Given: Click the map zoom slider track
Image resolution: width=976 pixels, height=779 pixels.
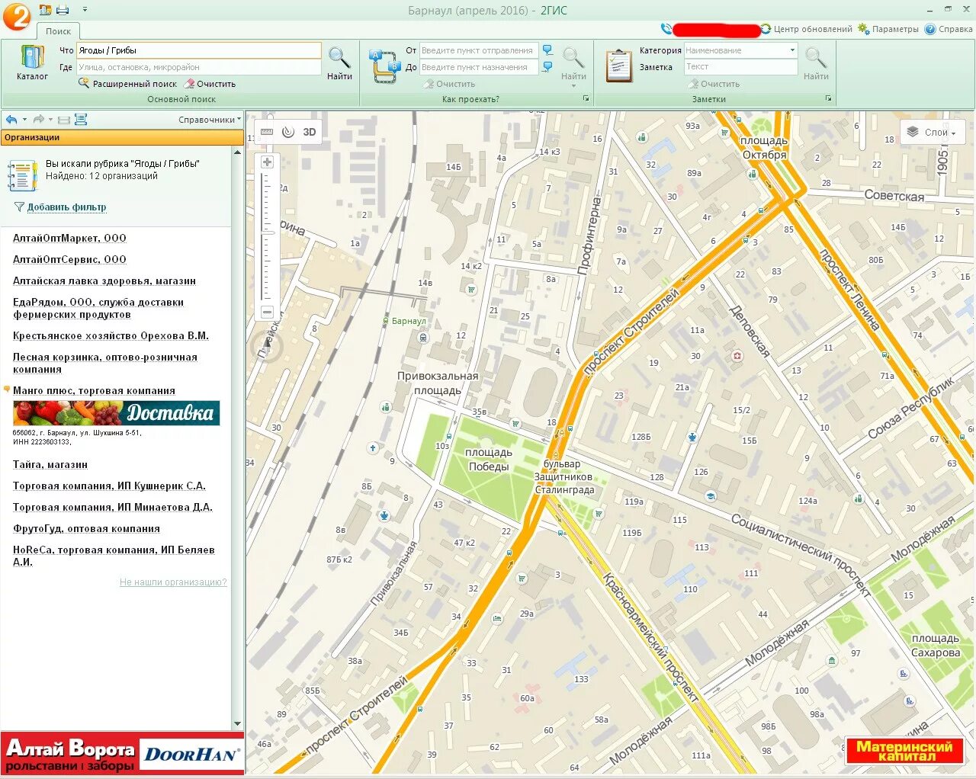Looking at the screenshot, I should pos(267,237).
